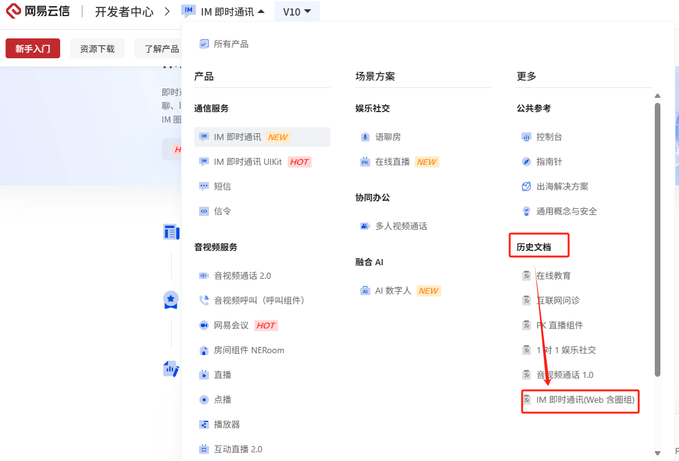Click the IM chat bubble icon in breadcrumb

(189, 11)
